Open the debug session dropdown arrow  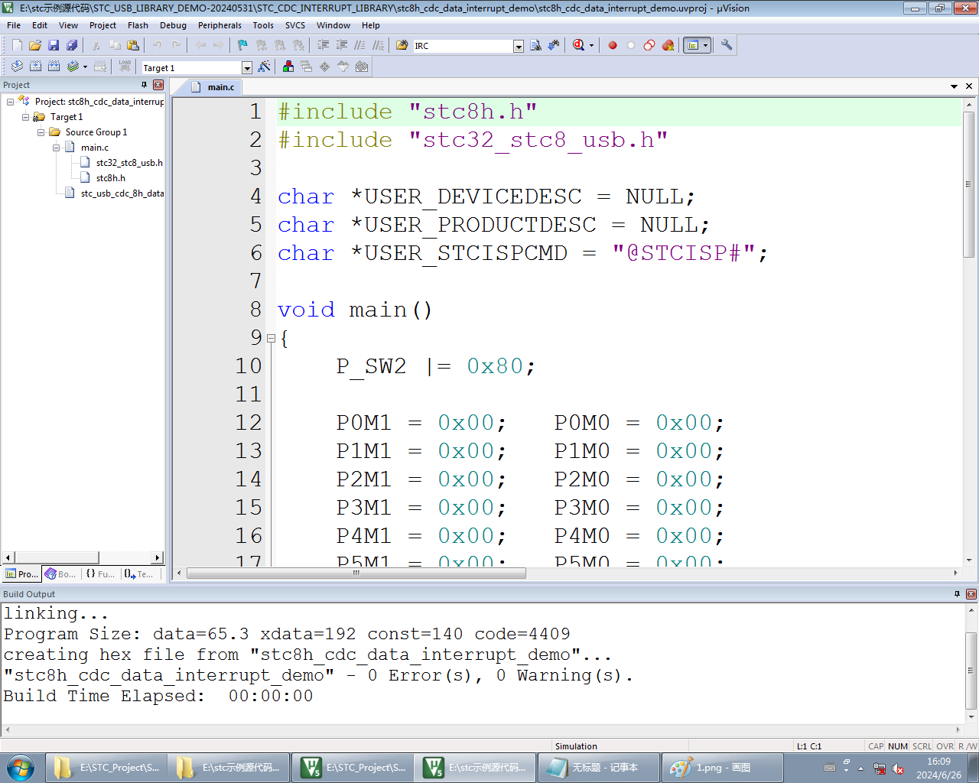click(x=591, y=46)
